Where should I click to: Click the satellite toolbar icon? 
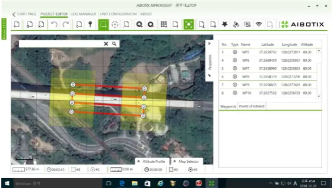(236, 24)
